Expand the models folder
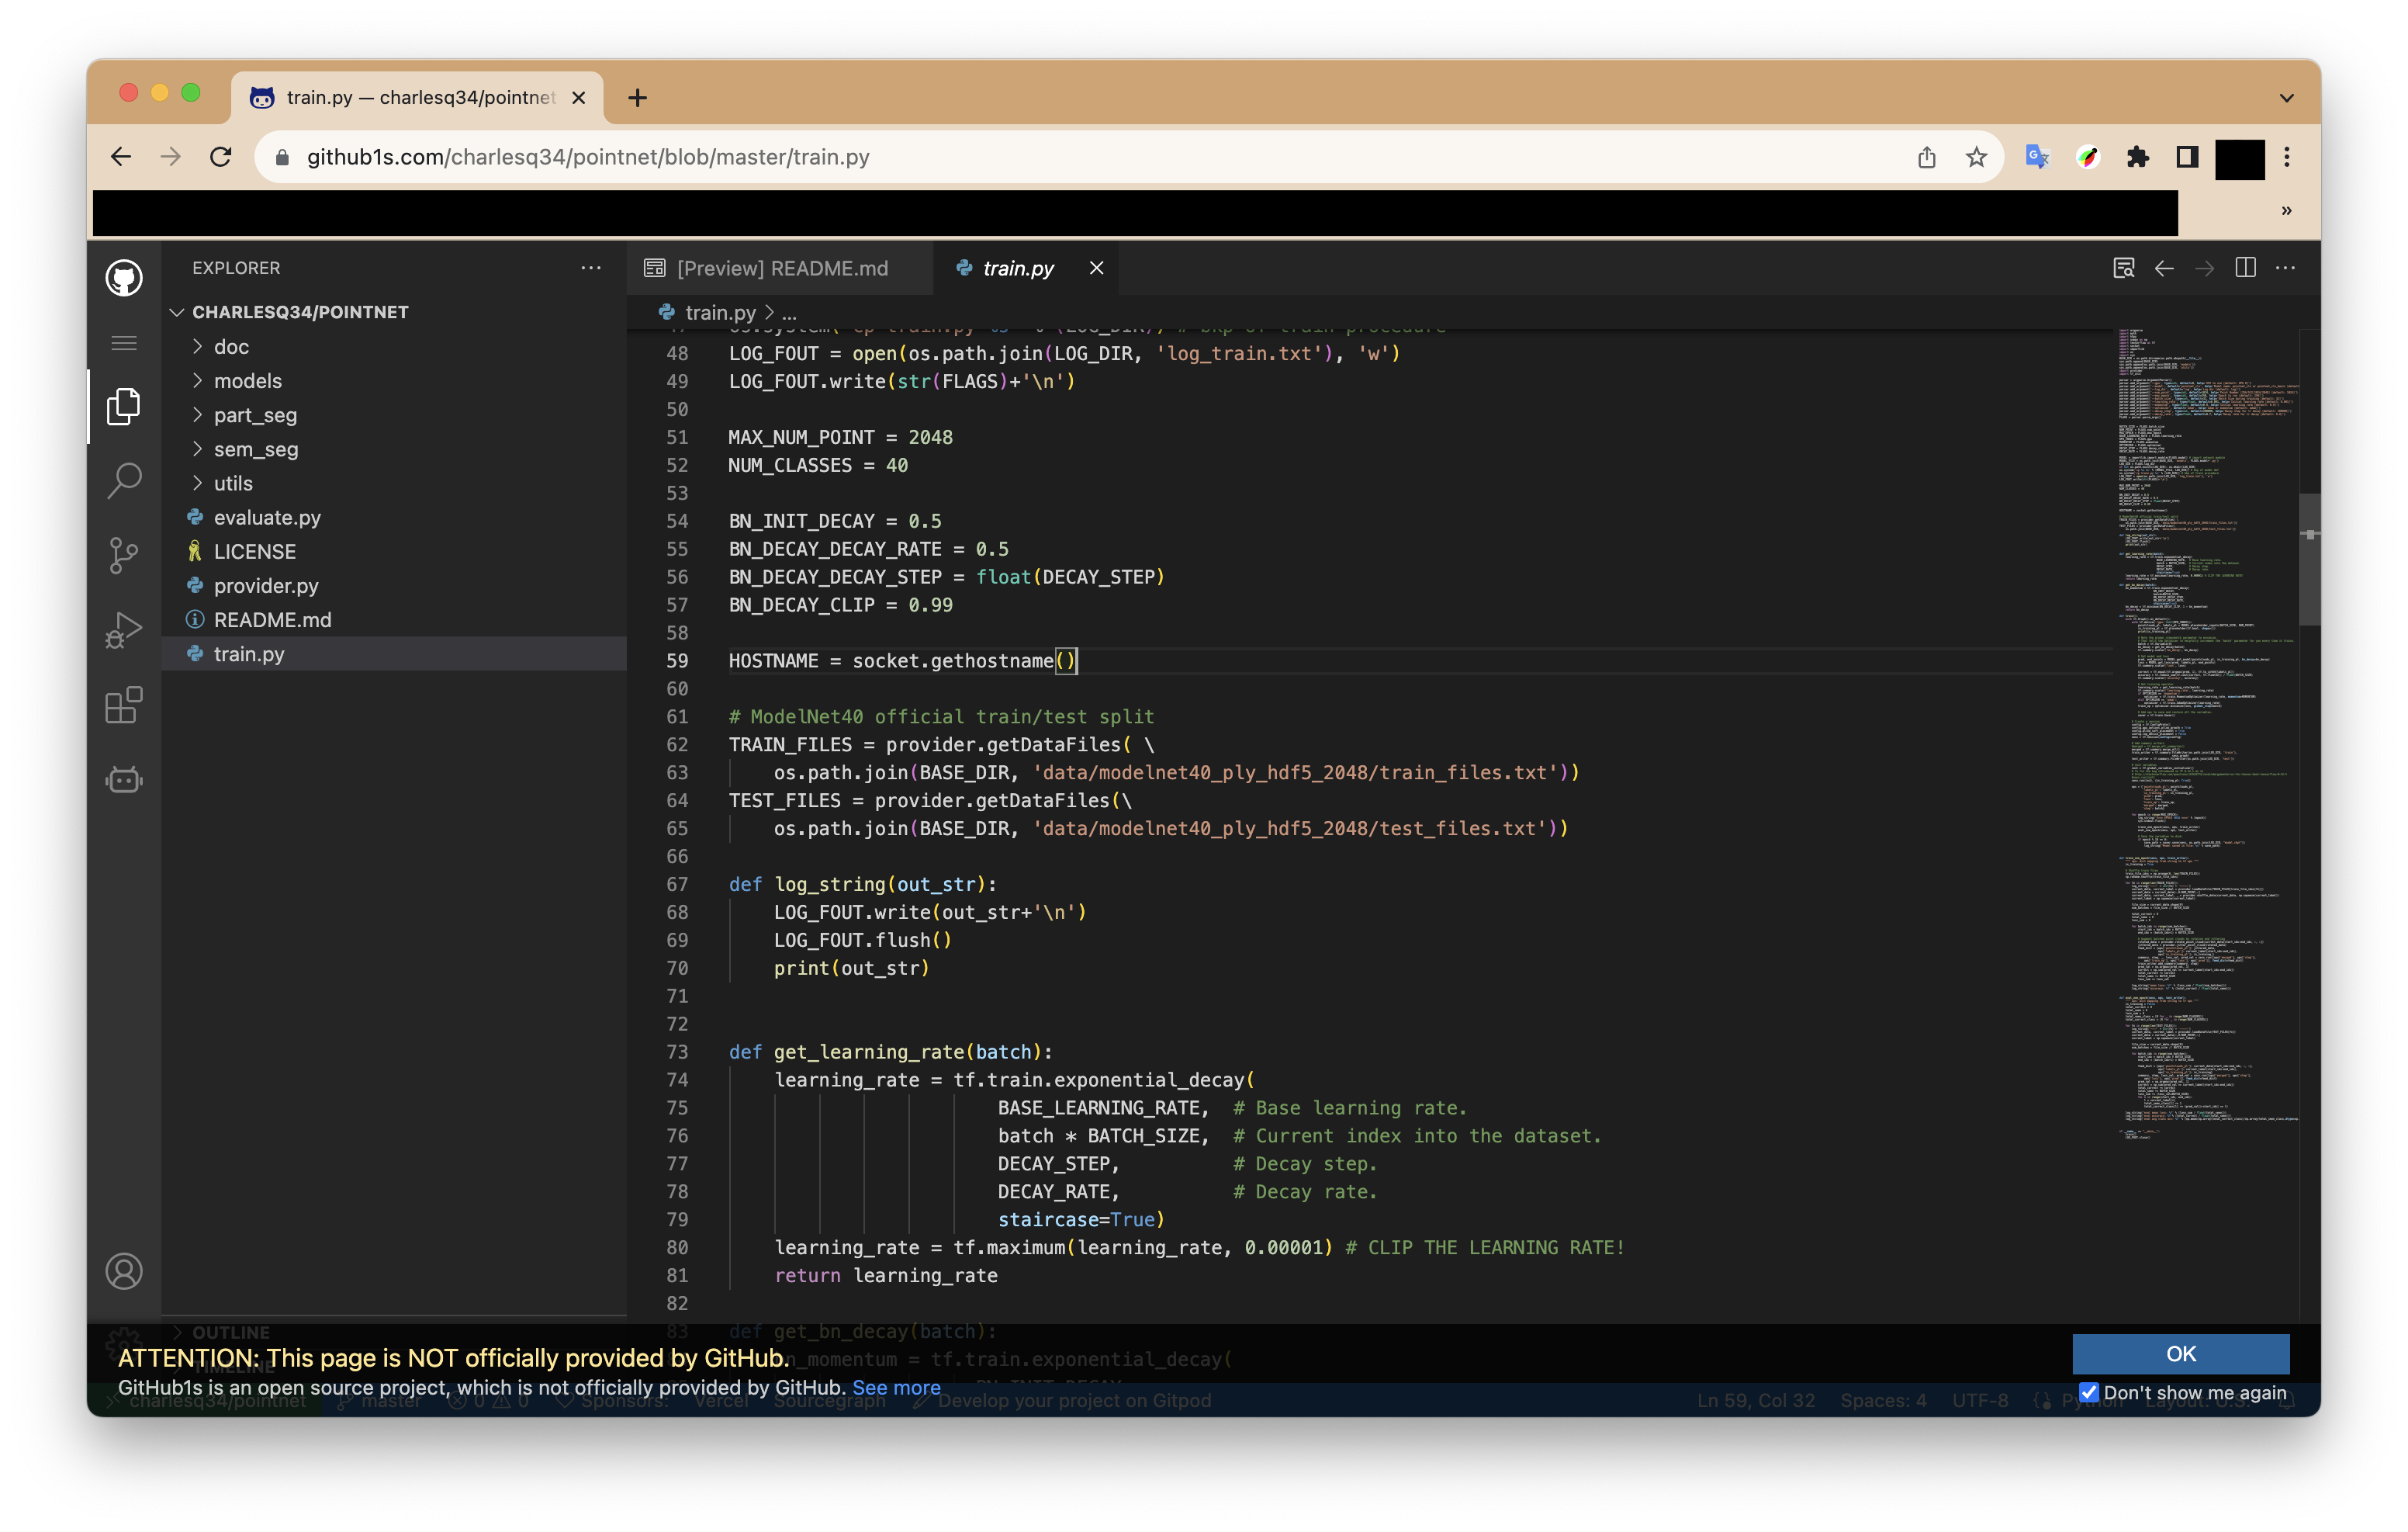The image size is (2408, 1532). click(x=248, y=380)
